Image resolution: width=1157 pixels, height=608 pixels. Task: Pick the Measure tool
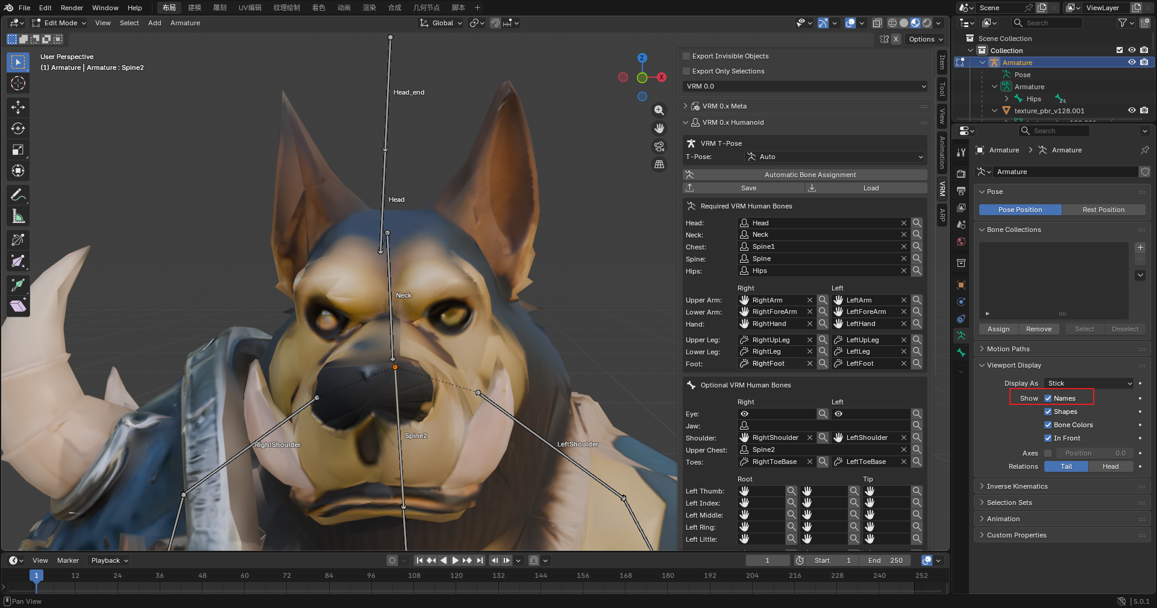coord(18,216)
